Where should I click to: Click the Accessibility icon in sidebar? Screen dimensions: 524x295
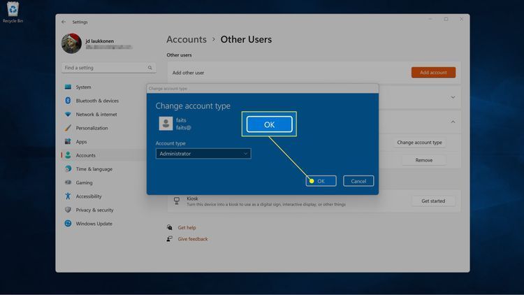pos(68,196)
